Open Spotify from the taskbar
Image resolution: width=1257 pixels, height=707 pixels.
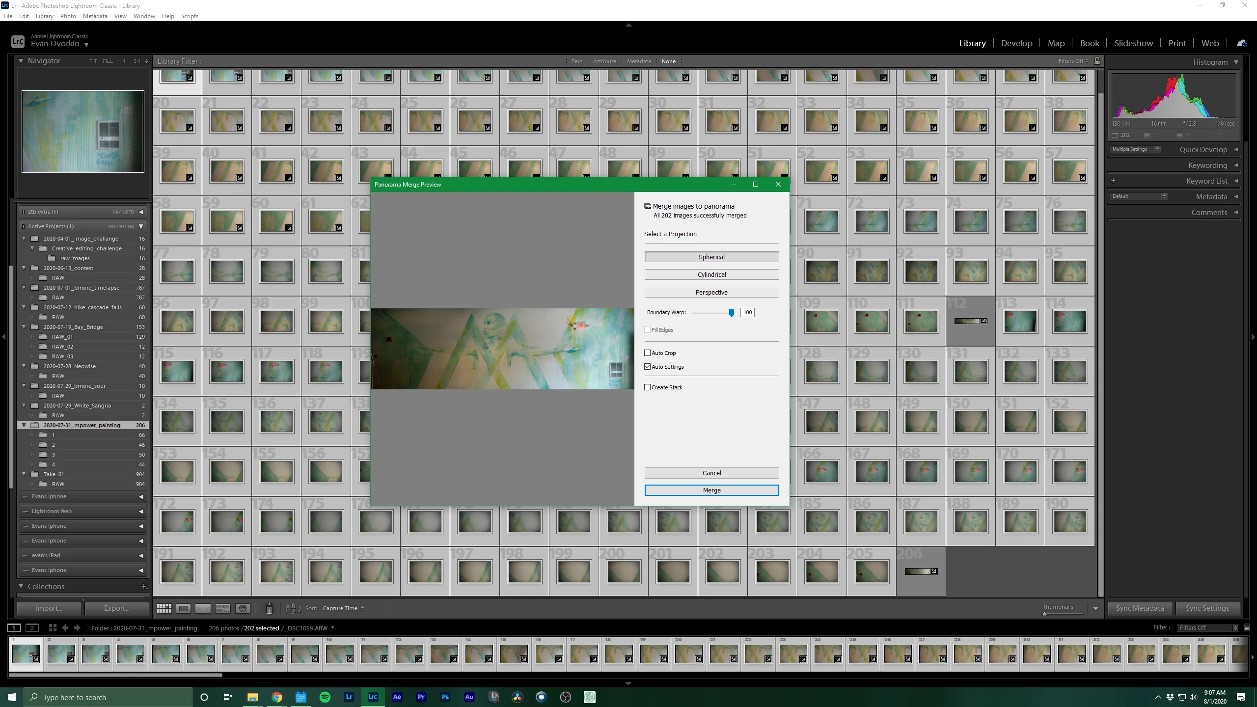pos(325,697)
